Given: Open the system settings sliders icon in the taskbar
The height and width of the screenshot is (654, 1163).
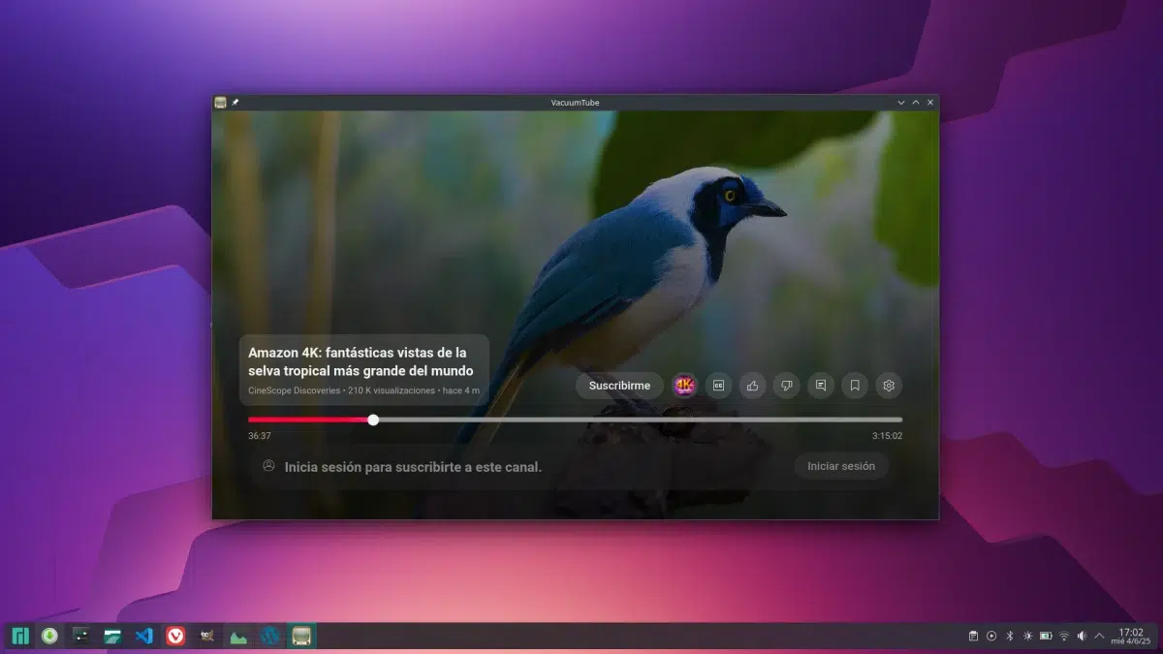Looking at the screenshot, I should point(81,636).
